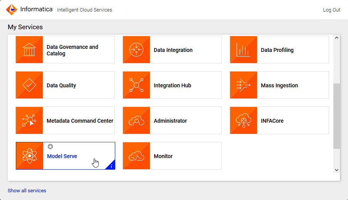This screenshot has width=348, height=200.
Task: Open the Metadata Command Center icon
Action: click(x=29, y=120)
